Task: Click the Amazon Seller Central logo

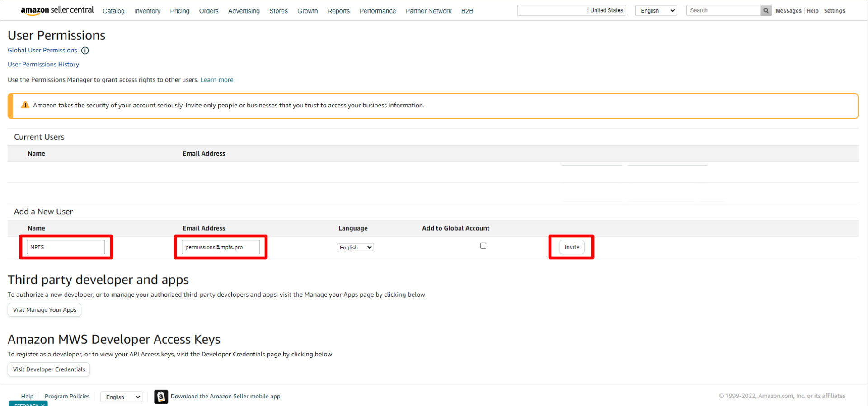Action: 57,10
